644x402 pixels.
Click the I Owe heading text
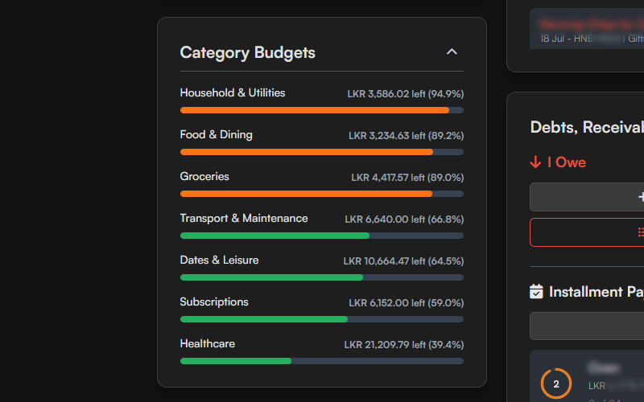(567, 162)
